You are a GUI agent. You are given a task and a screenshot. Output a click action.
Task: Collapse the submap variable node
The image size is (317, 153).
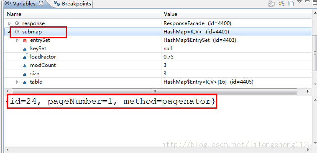9,32
